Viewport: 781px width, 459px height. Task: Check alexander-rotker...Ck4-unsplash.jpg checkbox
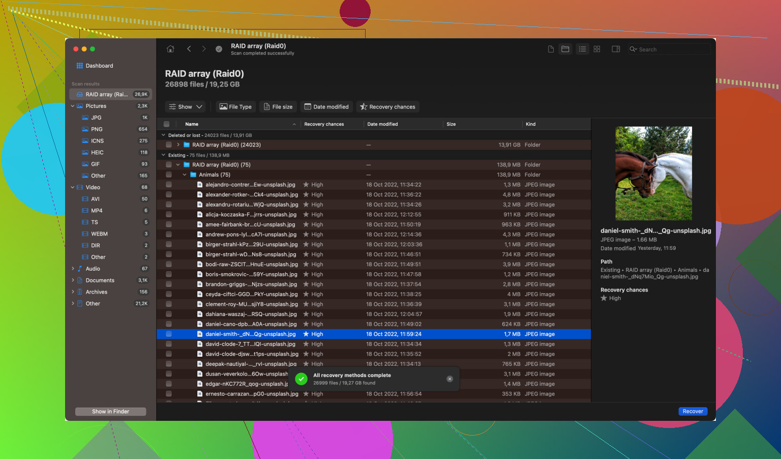tap(168, 194)
